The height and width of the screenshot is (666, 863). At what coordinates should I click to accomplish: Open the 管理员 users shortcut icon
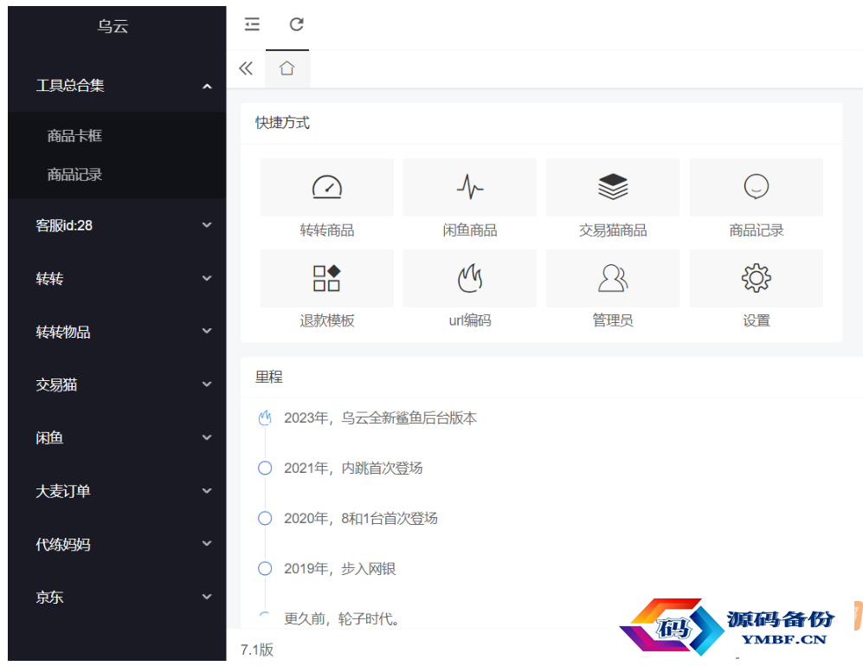[613, 278]
